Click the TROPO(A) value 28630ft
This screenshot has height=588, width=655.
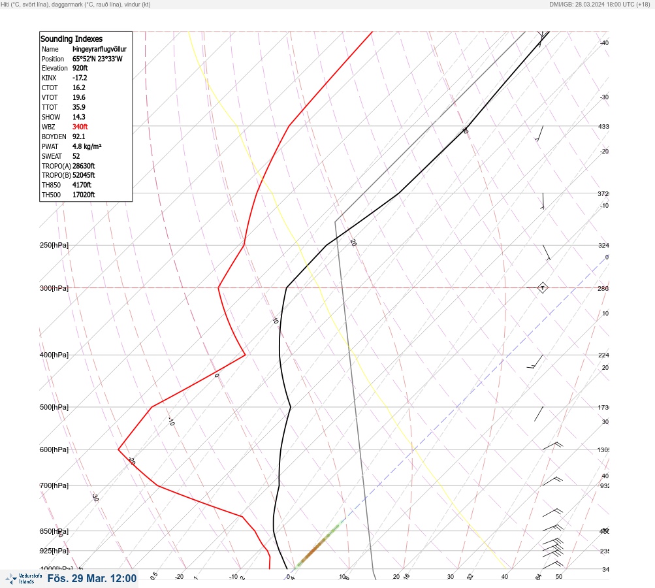coord(84,166)
